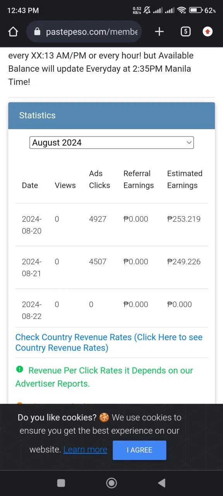Viewport: 223px width, 496px height.
Task: Open a new tab with the plus icon
Action: tap(159, 32)
